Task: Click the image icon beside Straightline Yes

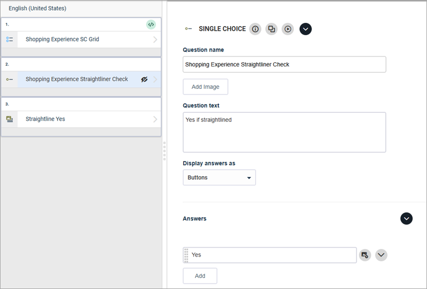Action: pos(10,119)
